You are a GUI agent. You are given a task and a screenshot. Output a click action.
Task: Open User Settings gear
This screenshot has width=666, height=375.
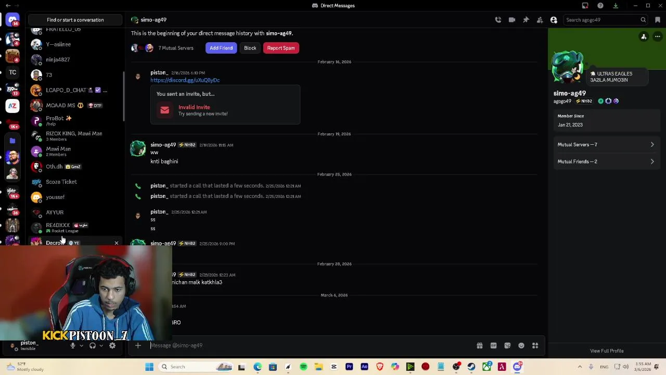112,346
